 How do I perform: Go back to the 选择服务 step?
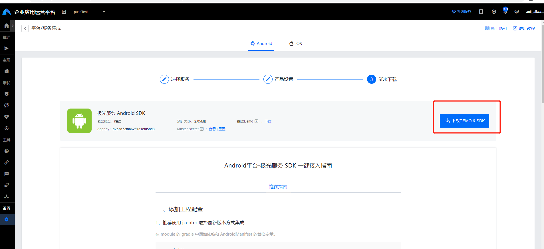click(164, 79)
